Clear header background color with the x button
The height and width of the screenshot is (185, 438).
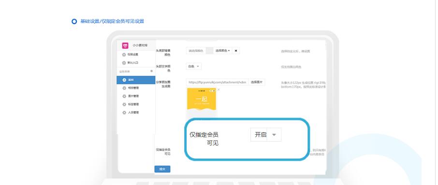236,51
